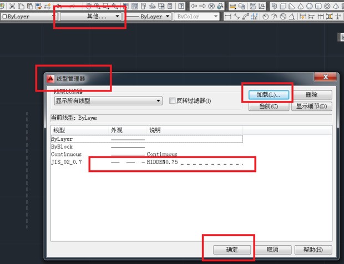The width and height of the screenshot is (344, 264).
Task: Click the 当前(C) current button
Action: 269,106
